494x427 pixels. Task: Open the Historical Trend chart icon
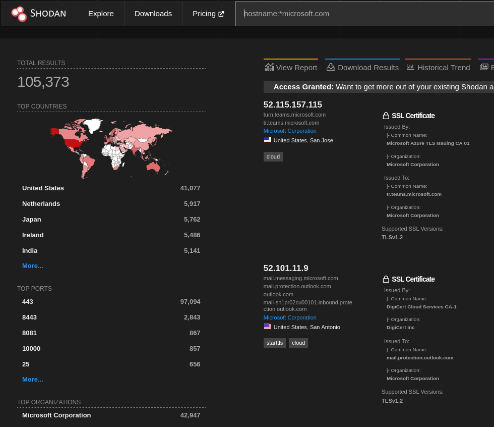click(410, 66)
